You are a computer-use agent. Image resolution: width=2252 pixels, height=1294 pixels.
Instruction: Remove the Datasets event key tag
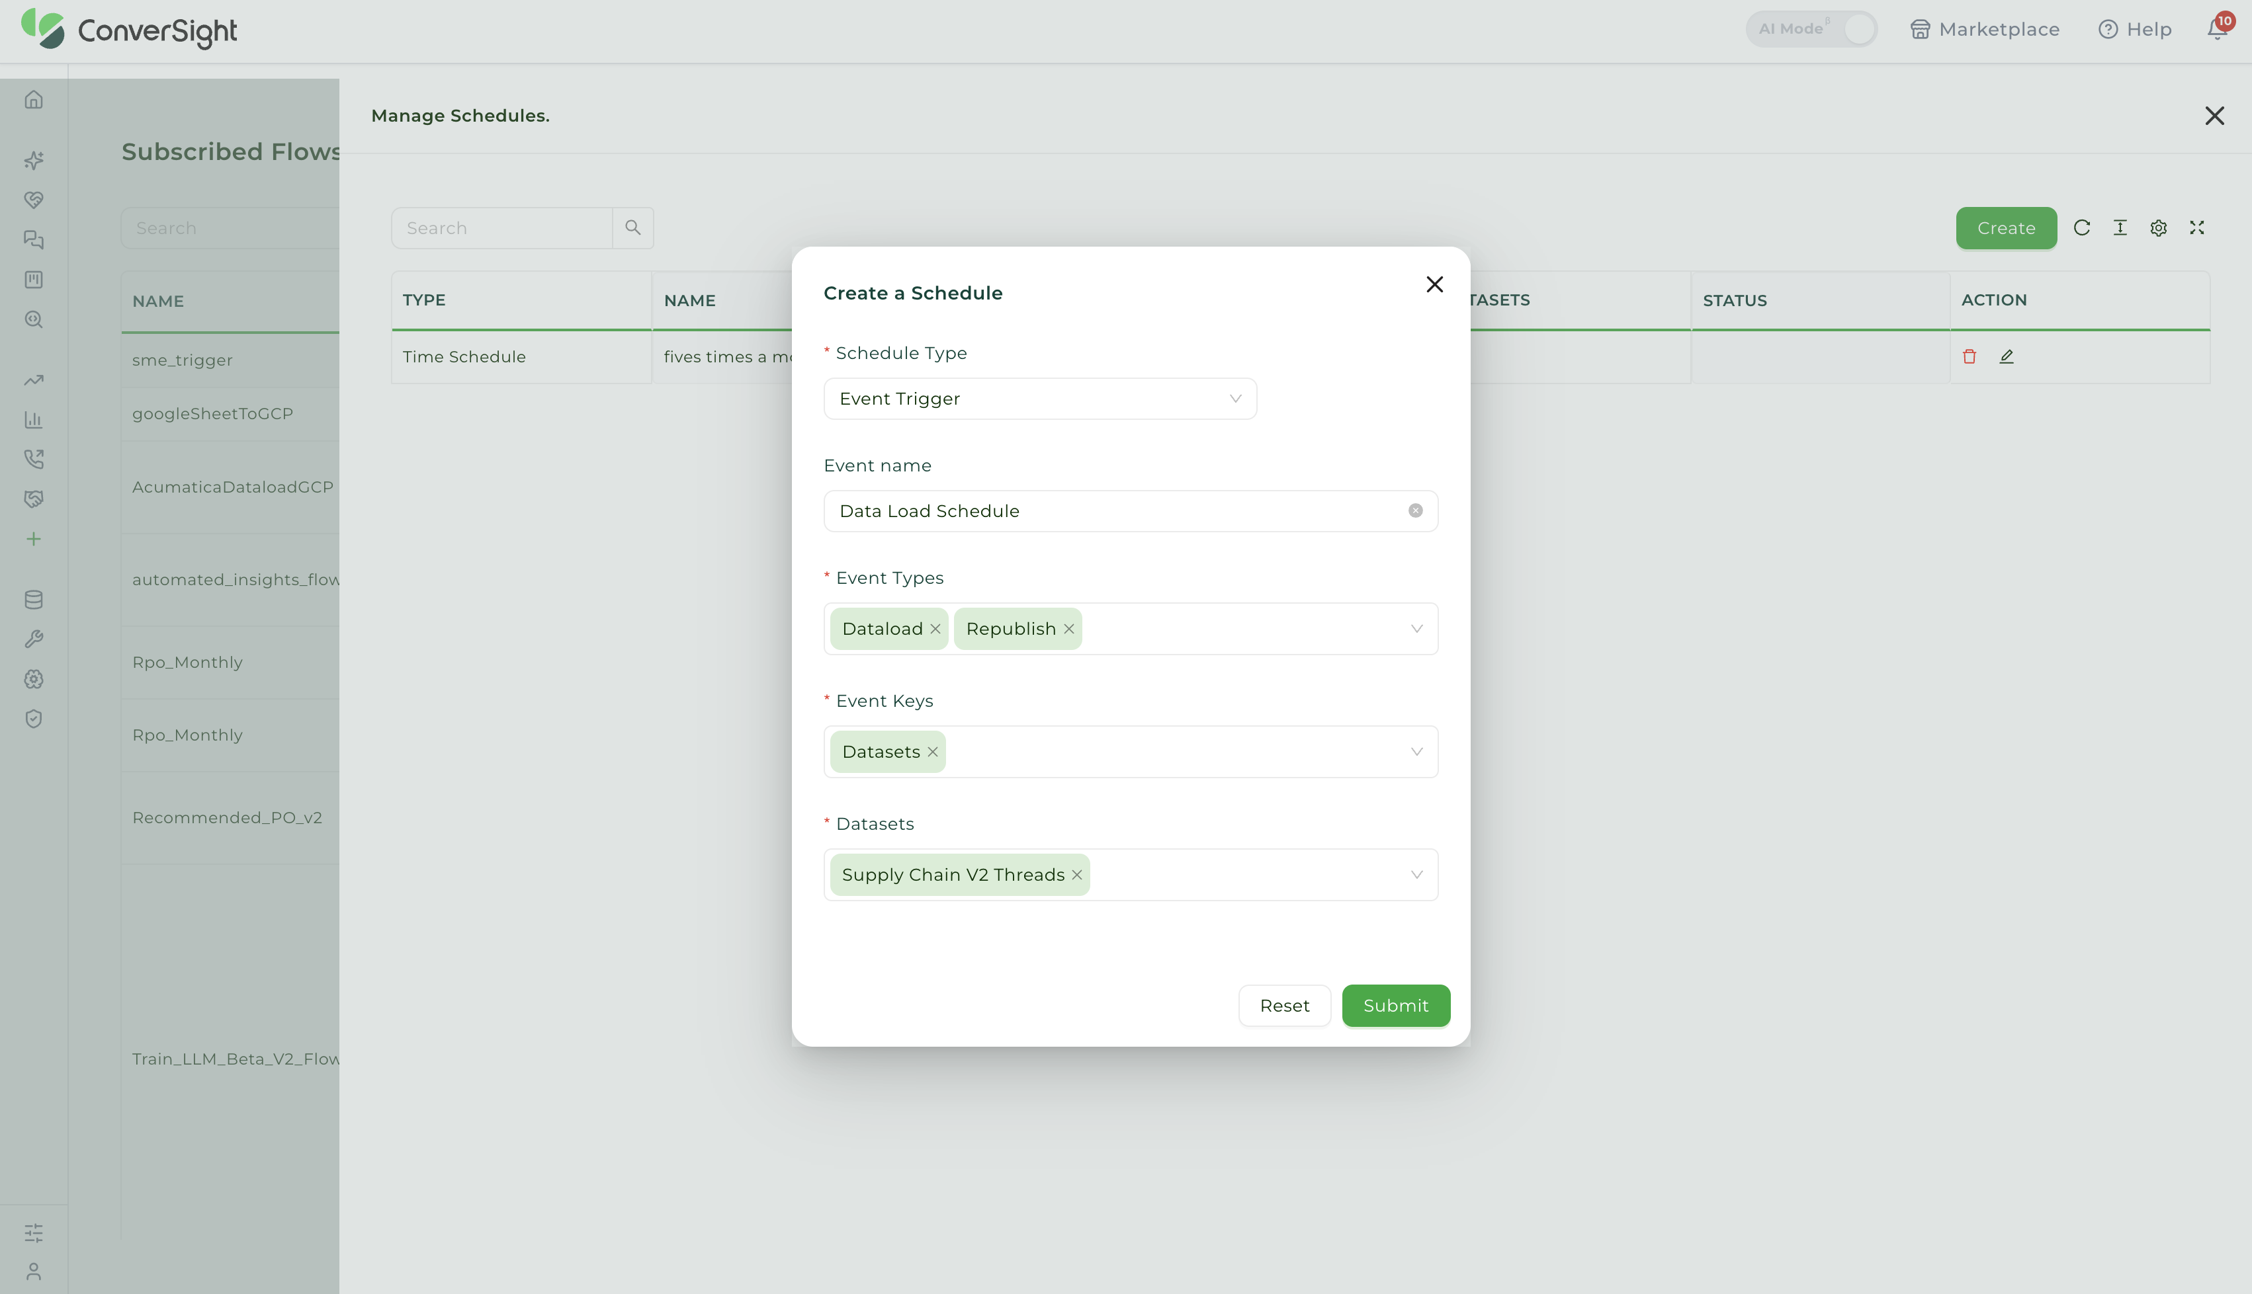(933, 752)
